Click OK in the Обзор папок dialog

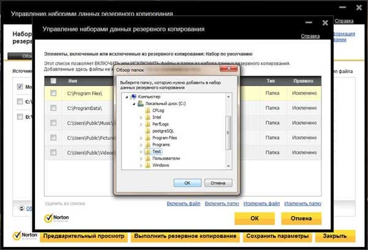(x=187, y=183)
